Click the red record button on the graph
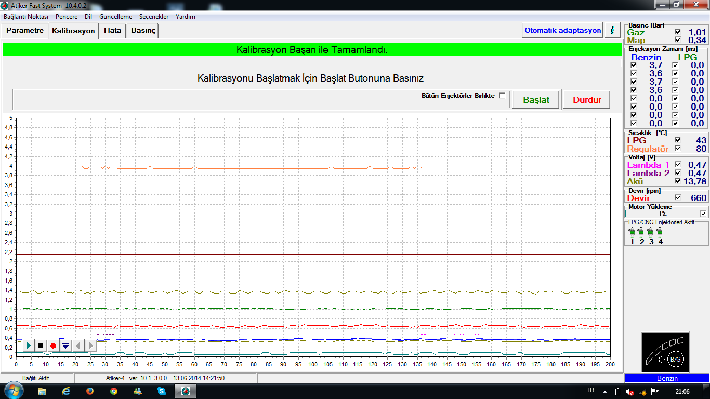This screenshot has height=399, width=710. tap(53, 345)
